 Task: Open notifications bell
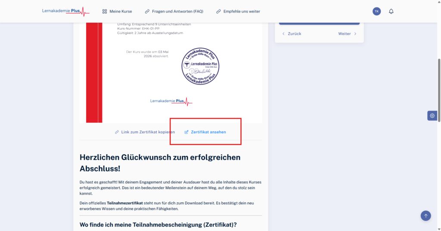(391, 12)
